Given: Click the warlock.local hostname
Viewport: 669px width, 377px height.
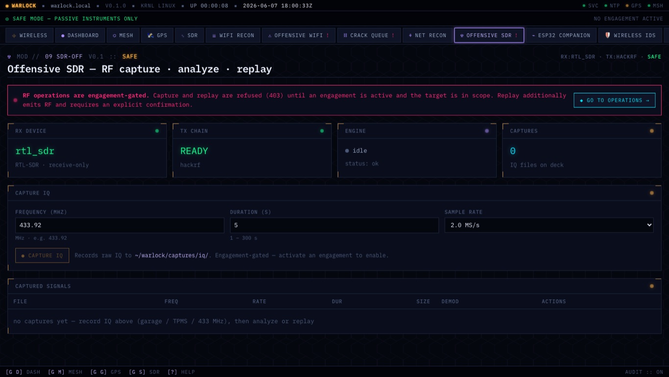Looking at the screenshot, I should 71,6.
